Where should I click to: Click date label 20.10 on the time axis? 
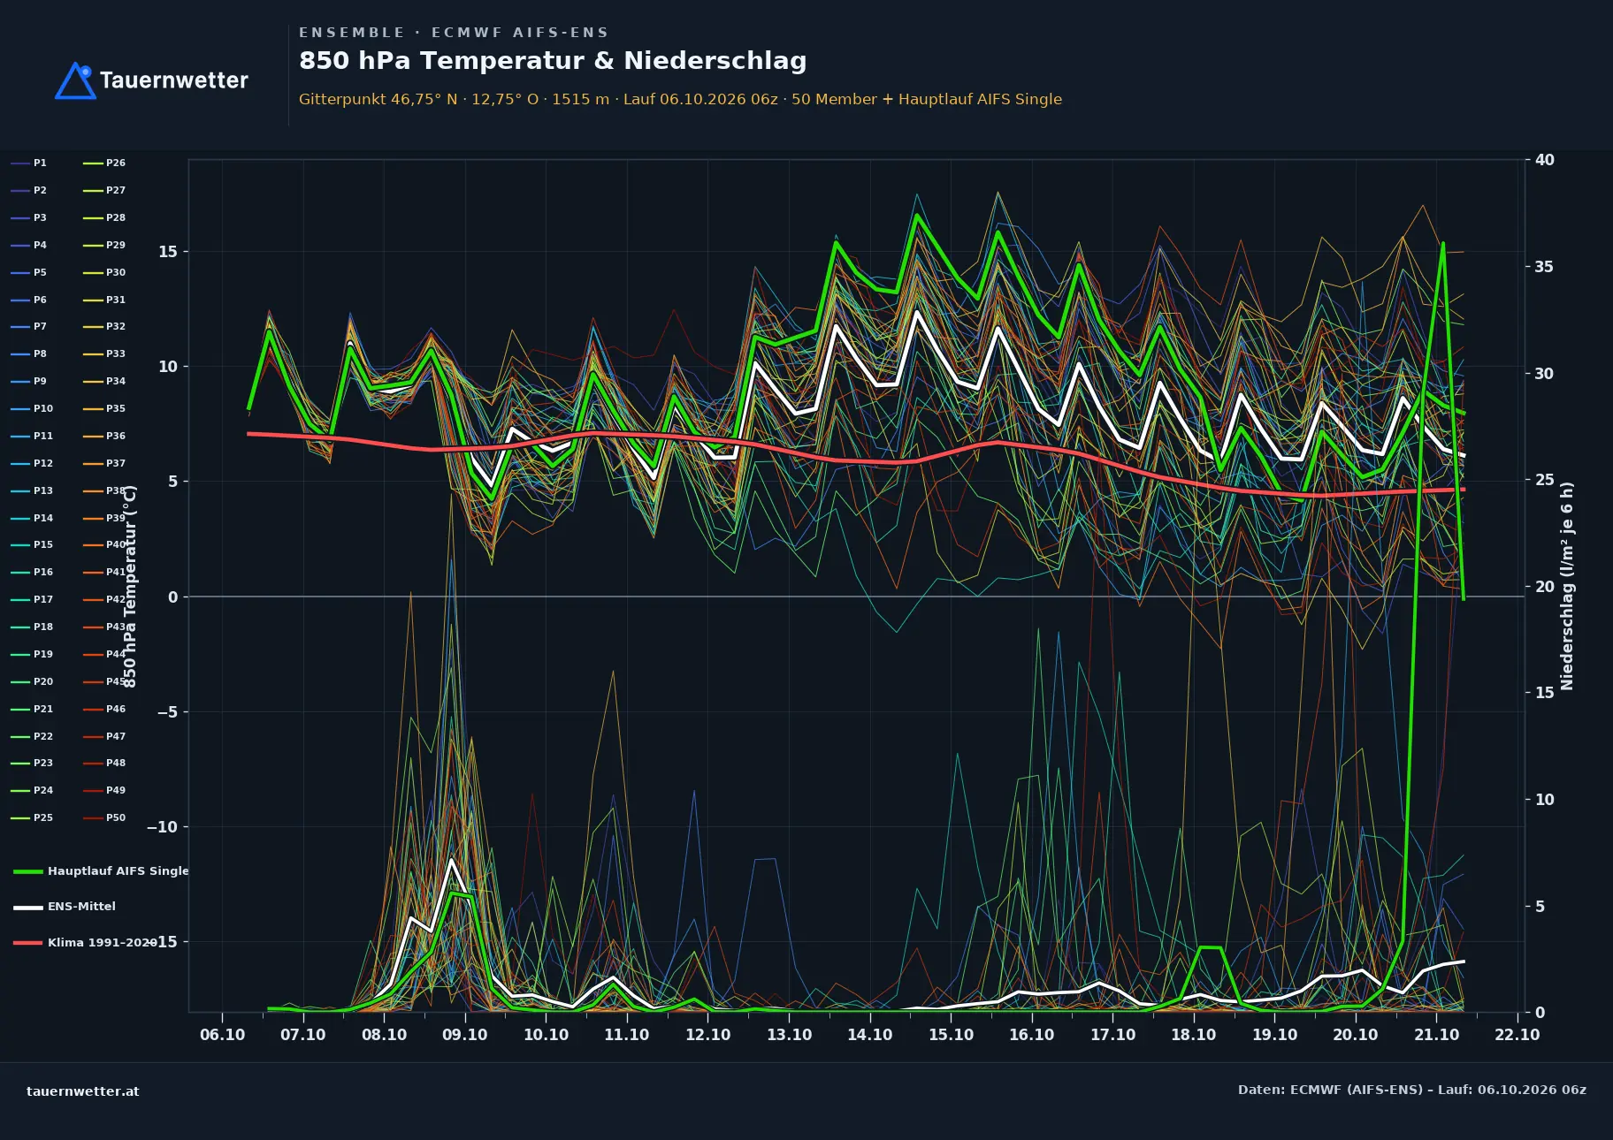coord(1356,1035)
